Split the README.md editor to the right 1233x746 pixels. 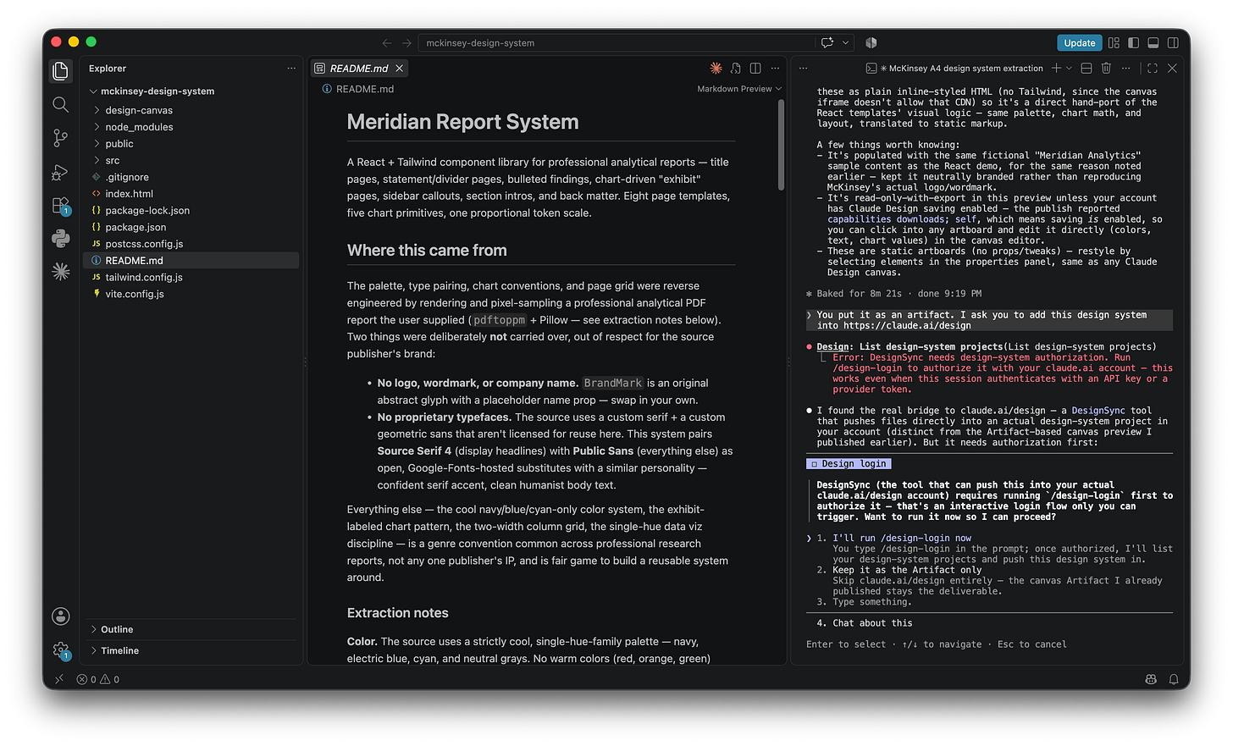[755, 68]
